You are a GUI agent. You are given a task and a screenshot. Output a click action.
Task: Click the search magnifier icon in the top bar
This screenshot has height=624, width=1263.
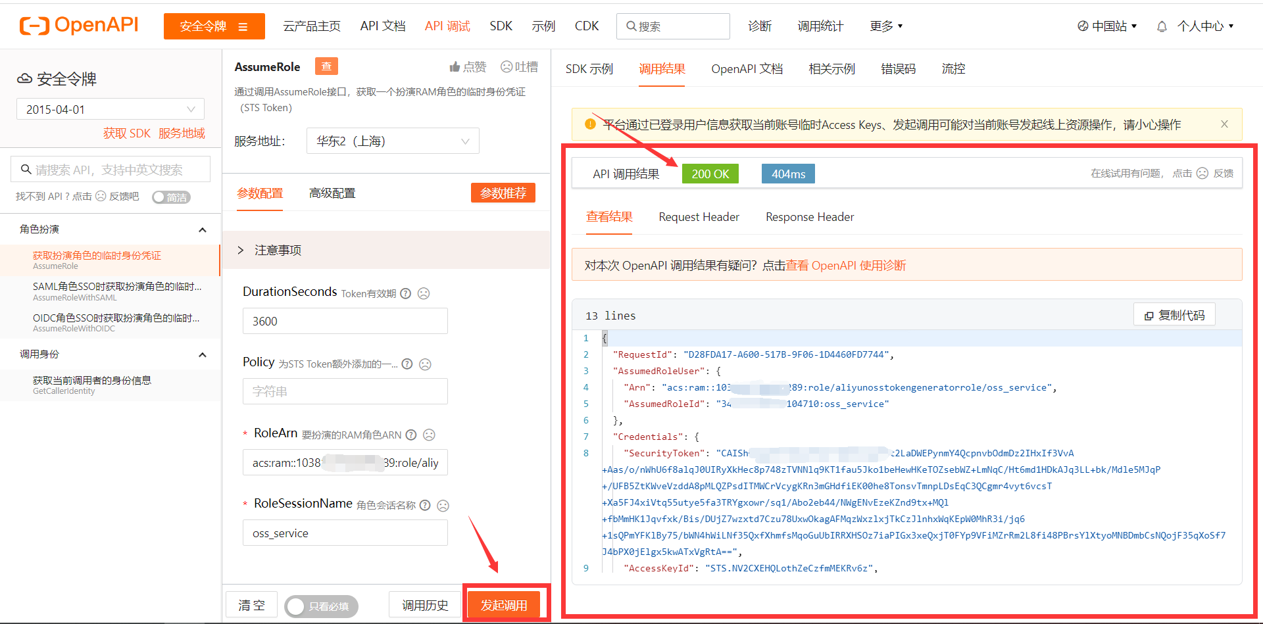coord(631,26)
